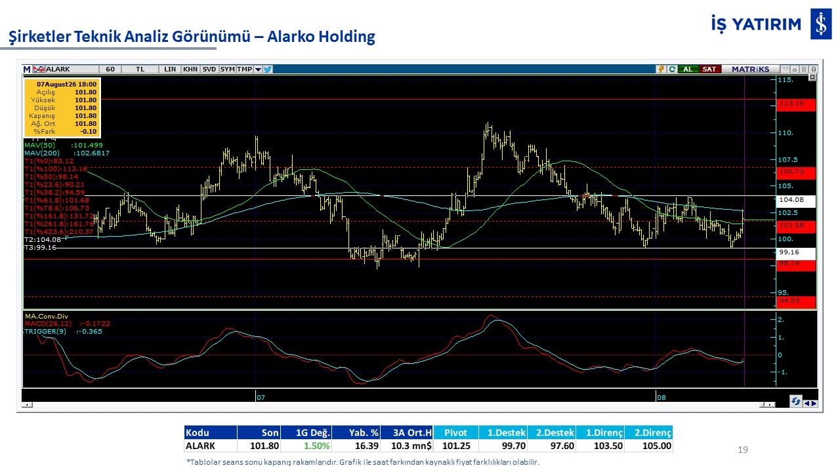Click the 07August26 18:00 date header
Screen dimensions: 840x472
(67, 84)
